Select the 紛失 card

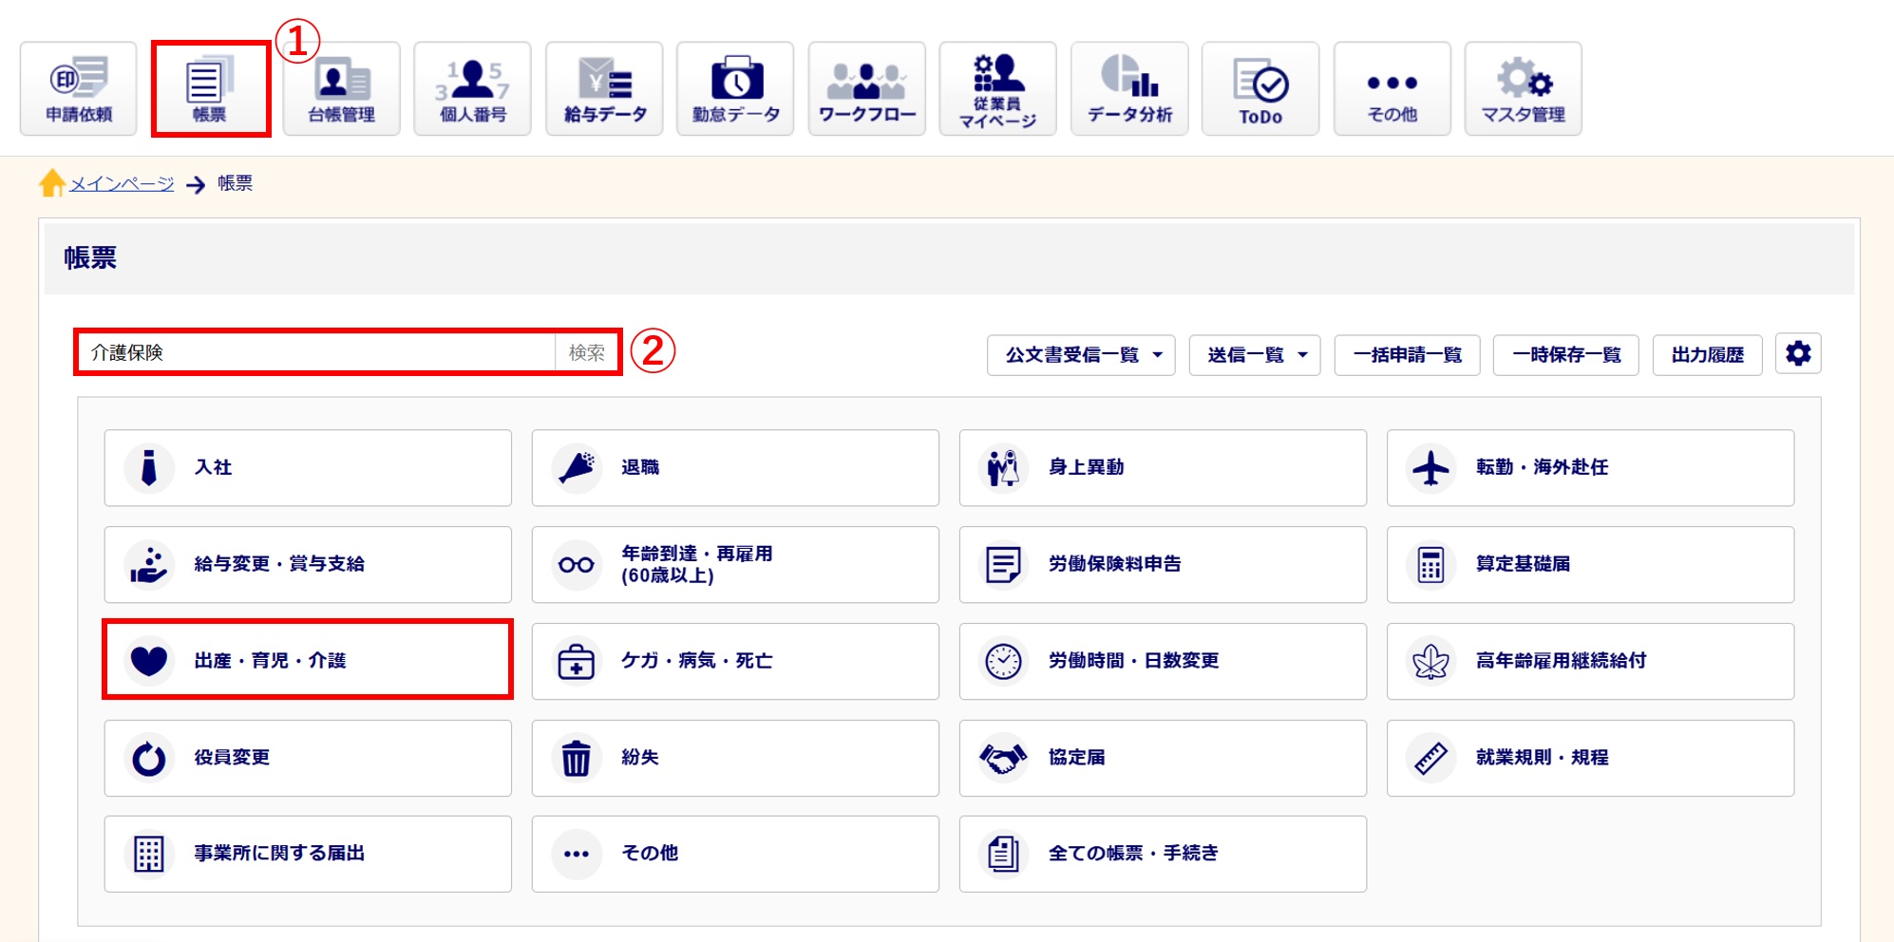tap(735, 758)
